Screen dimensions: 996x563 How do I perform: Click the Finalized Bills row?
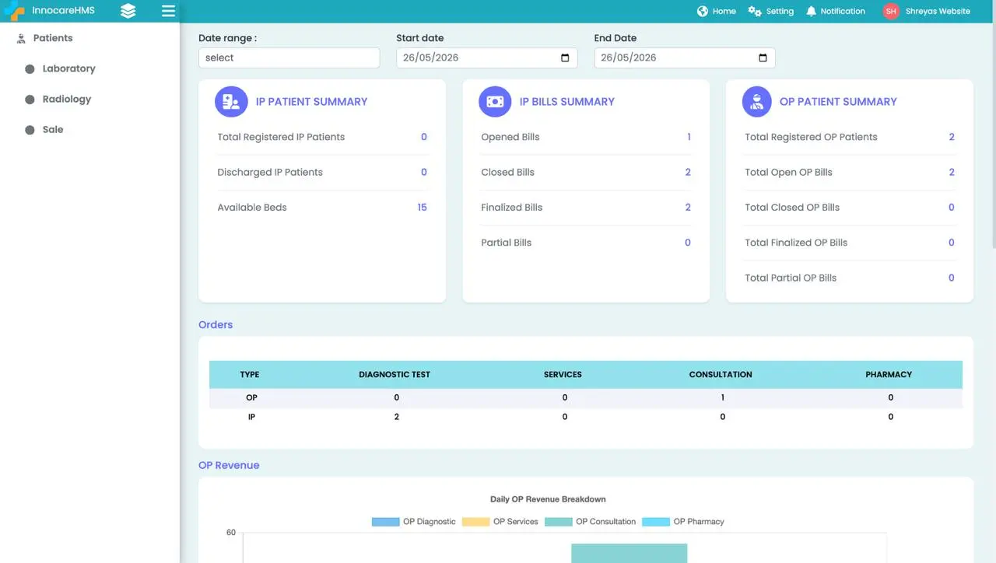click(x=586, y=208)
